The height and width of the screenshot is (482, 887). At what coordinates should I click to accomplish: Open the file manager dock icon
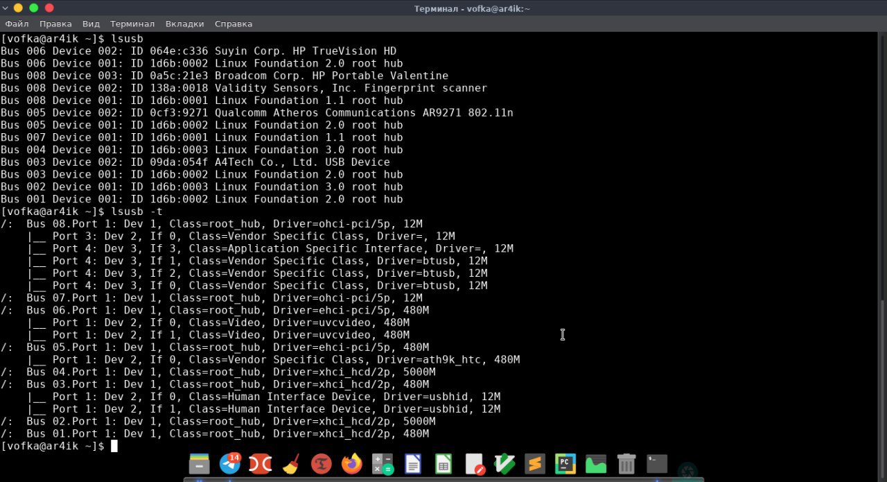click(200, 464)
